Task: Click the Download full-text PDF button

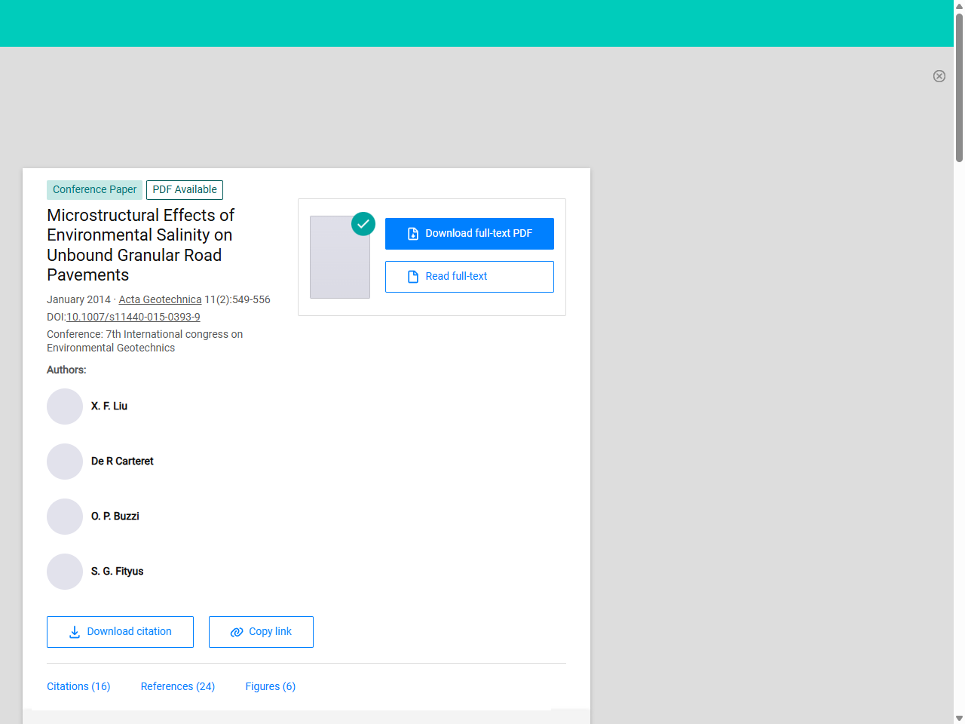Action: (470, 234)
